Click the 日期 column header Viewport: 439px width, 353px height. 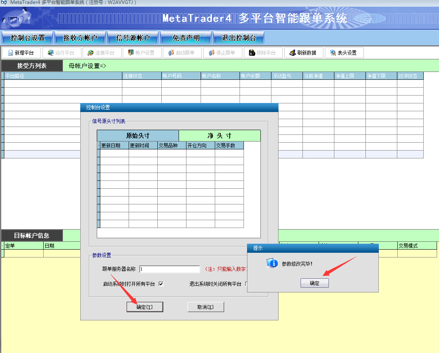[62, 246]
